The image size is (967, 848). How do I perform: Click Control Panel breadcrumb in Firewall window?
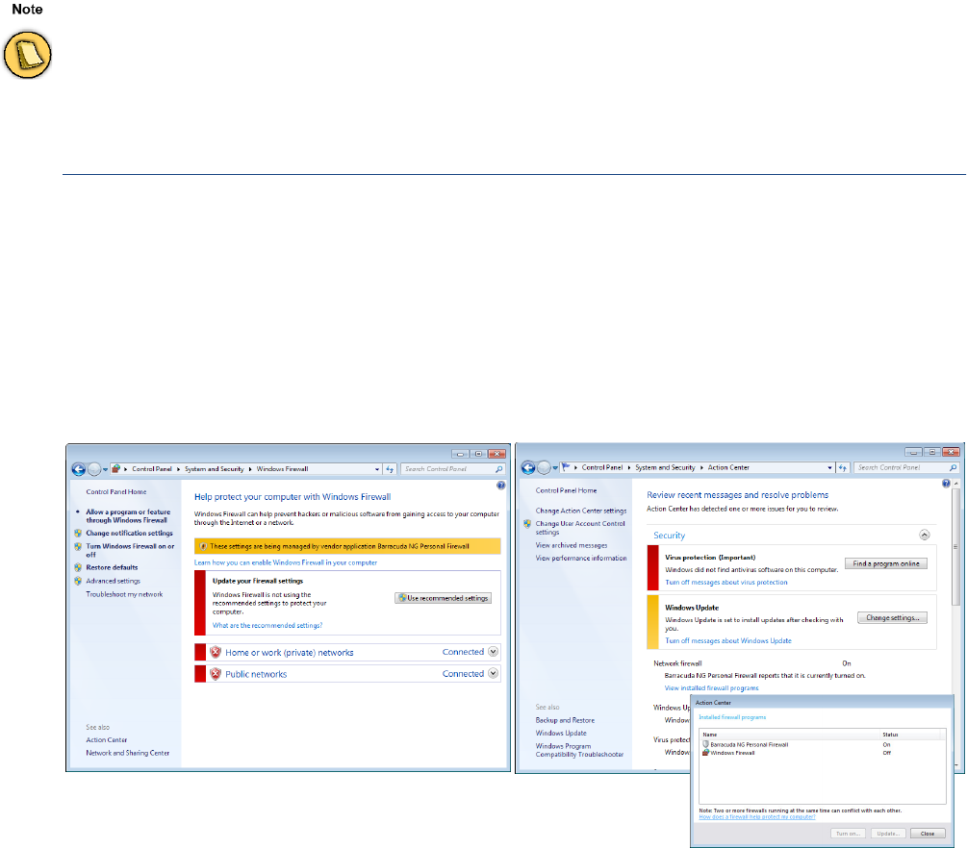click(x=152, y=469)
